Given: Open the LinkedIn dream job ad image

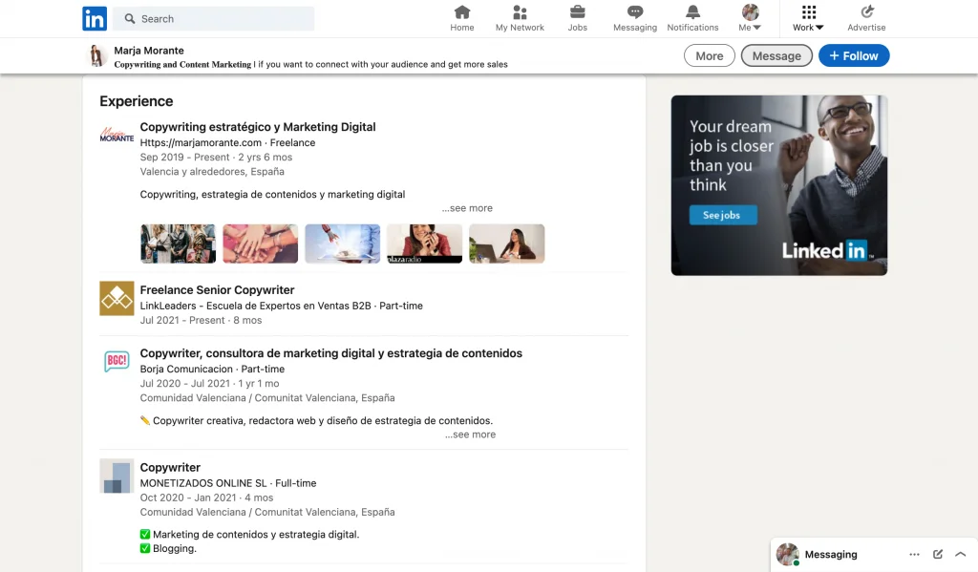Looking at the screenshot, I should tap(779, 185).
